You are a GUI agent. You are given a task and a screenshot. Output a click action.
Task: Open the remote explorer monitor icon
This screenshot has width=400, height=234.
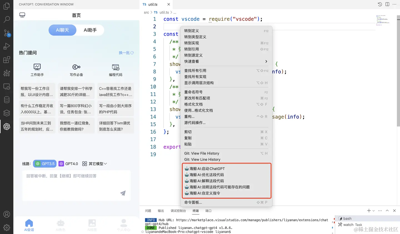7,86
